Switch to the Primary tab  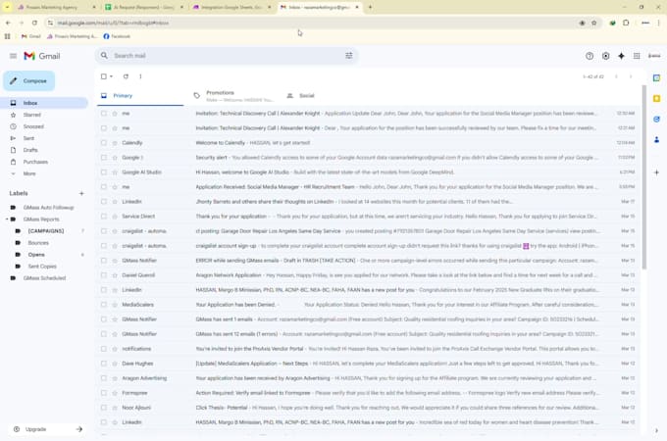pos(140,96)
